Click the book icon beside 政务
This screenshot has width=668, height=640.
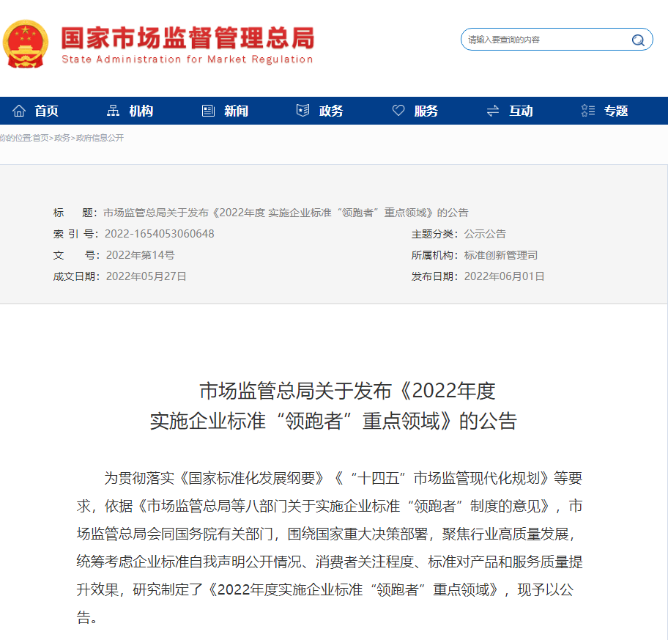point(303,111)
